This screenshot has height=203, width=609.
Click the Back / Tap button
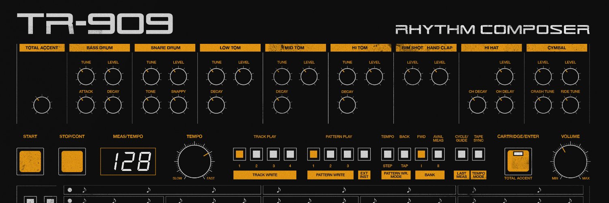pyautogui.click(x=404, y=154)
